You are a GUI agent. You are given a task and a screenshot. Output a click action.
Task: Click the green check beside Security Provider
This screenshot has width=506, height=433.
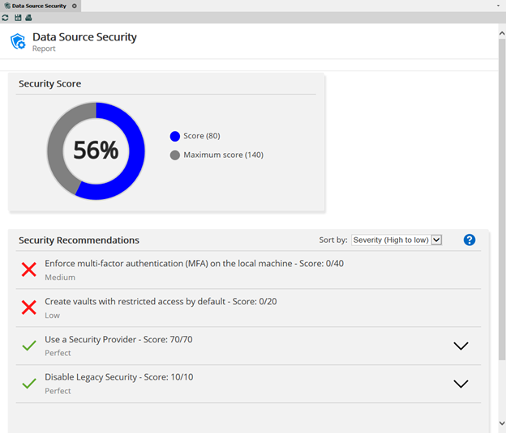[29, 346]
